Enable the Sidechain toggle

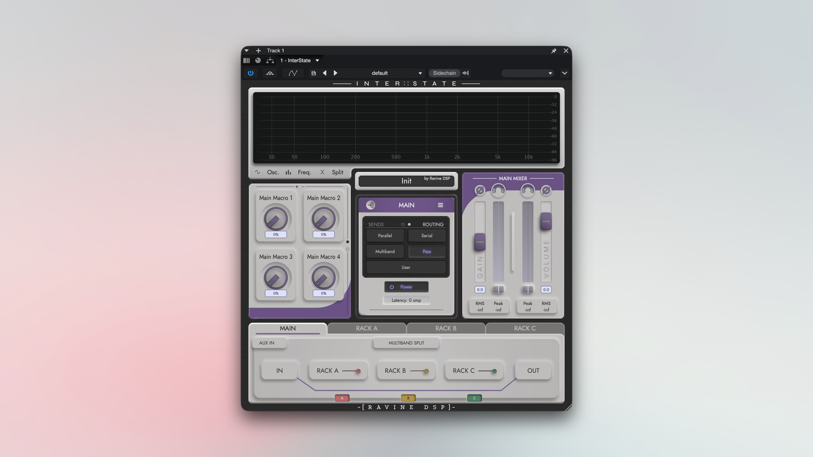(444, 73)
